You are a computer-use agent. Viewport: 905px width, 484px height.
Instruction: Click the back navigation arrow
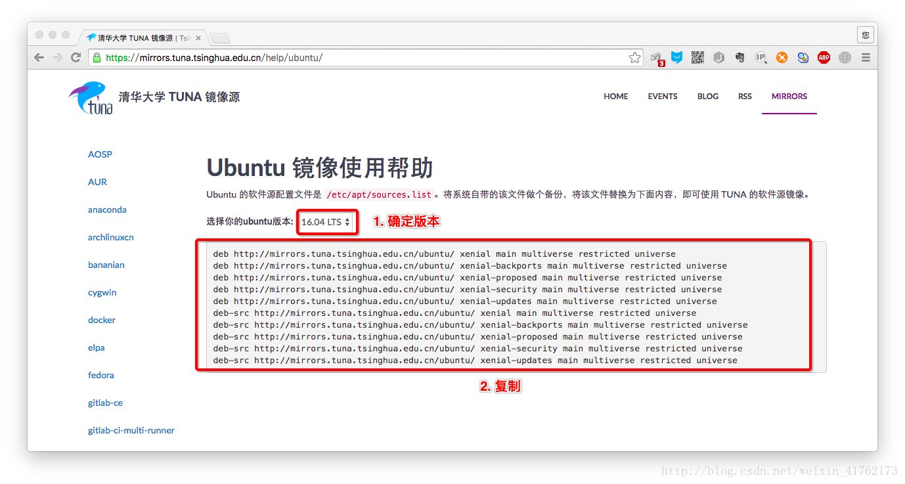coord(39,58)
